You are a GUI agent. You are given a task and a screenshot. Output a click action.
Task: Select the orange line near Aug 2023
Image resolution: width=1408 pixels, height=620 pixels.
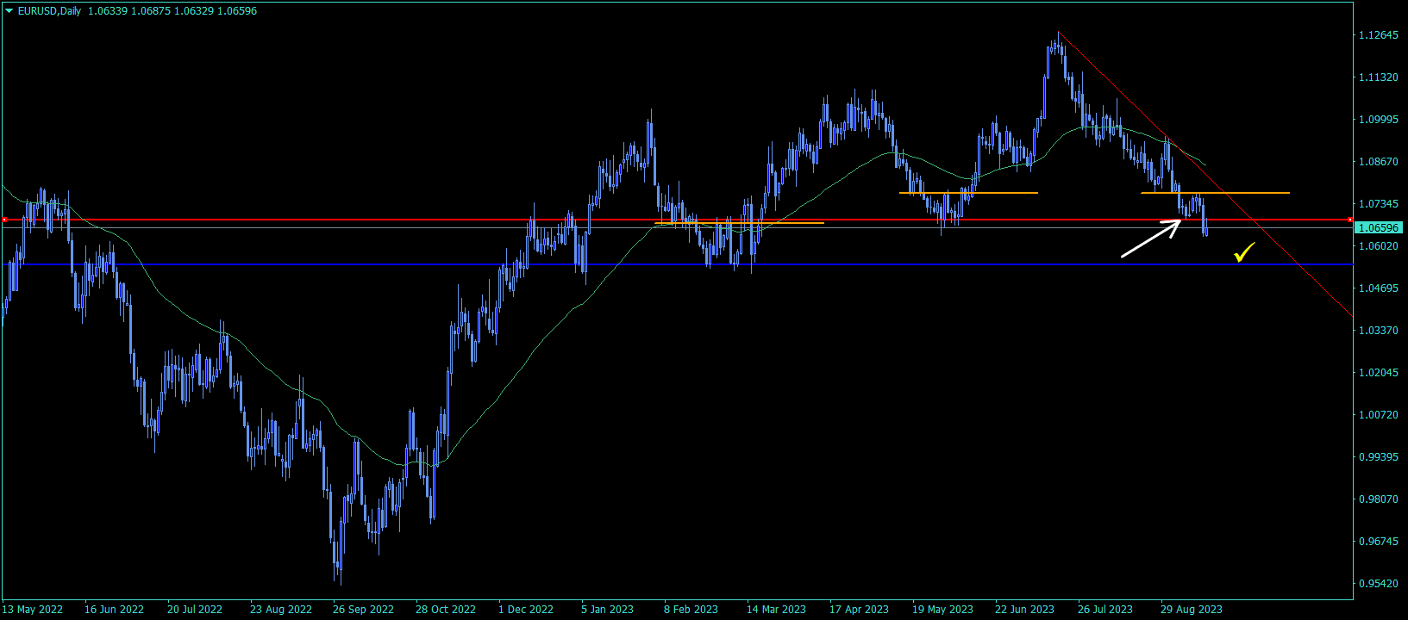click(1215, 192)
